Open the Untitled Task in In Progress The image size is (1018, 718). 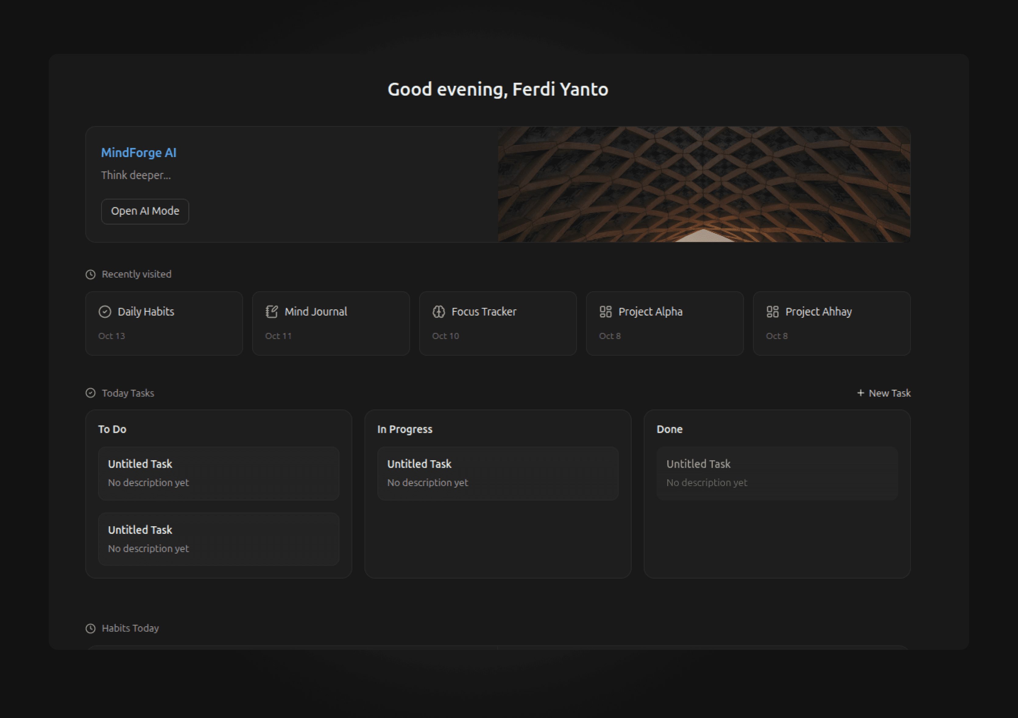pos(497,473)
